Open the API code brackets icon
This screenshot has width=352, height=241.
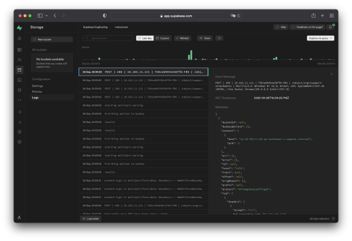[19, 99]
